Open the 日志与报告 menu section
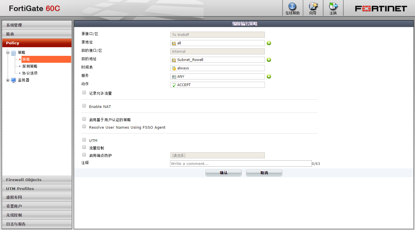Image resolution: width=415 pixels, height=230 pixels. [x=37, y=224]
